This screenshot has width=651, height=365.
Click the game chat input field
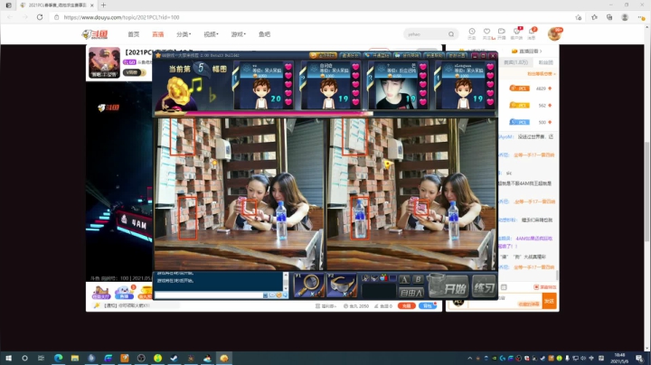click(209, 295)
